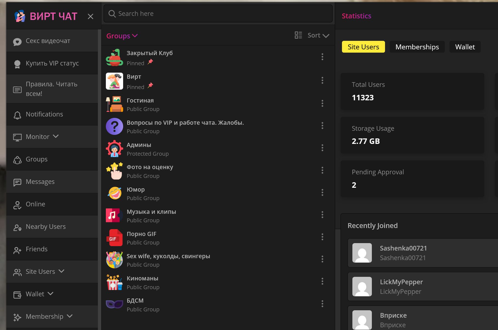
Task: Click the Messages chat icon in sidebar
Action: (17, 182)
